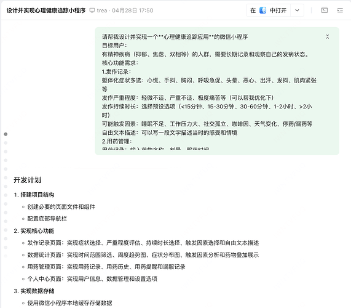Toggle the side panel list icon
Image resolution: width=351 pixels, height=308 pixels.
(340, 10)
